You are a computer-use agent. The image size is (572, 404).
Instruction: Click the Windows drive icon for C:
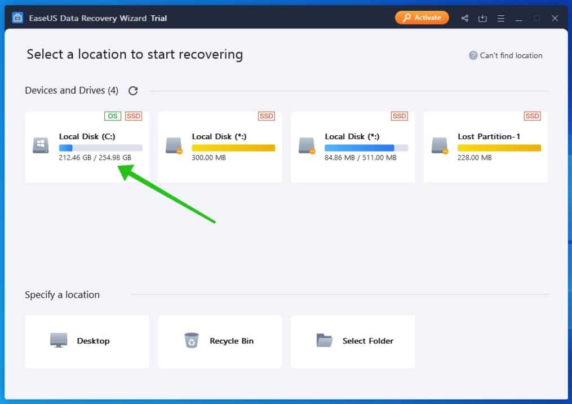pos(41,145)
